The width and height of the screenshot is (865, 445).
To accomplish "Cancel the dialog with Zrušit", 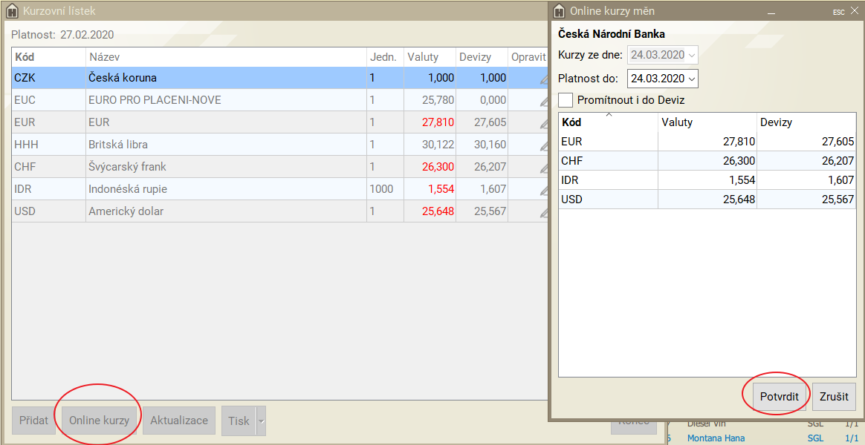I will pos(834,397).
